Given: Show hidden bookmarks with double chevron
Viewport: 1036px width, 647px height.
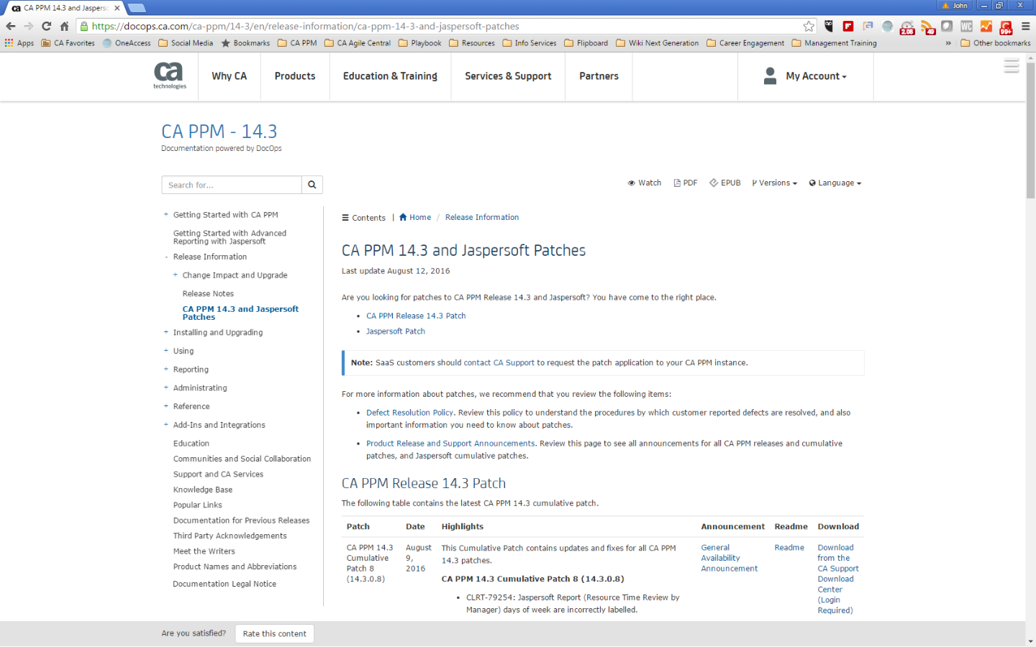Looking at the screenshot, I should [x=948, y=43].
